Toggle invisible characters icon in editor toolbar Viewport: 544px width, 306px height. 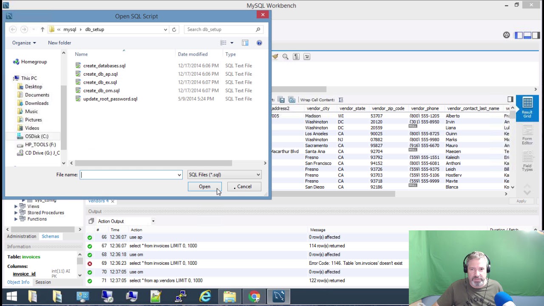coord(296,57)
